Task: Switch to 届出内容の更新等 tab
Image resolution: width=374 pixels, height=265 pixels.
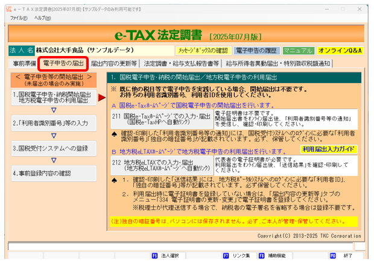Action: [x=114, y=63]
